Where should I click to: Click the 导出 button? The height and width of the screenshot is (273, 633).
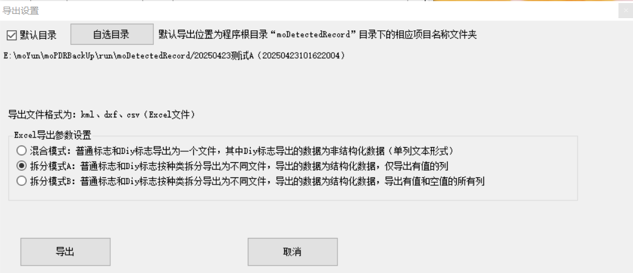point(65,252)
